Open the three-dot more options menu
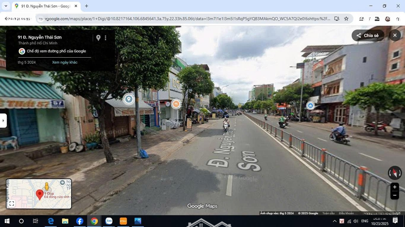 point(105,38)
